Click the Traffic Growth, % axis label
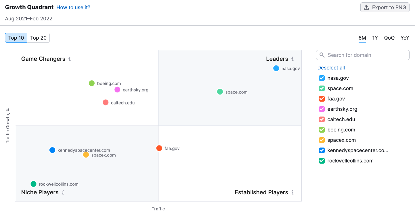Image resolution: width=415 pixels, height=219 pixels. click(8, 125)
